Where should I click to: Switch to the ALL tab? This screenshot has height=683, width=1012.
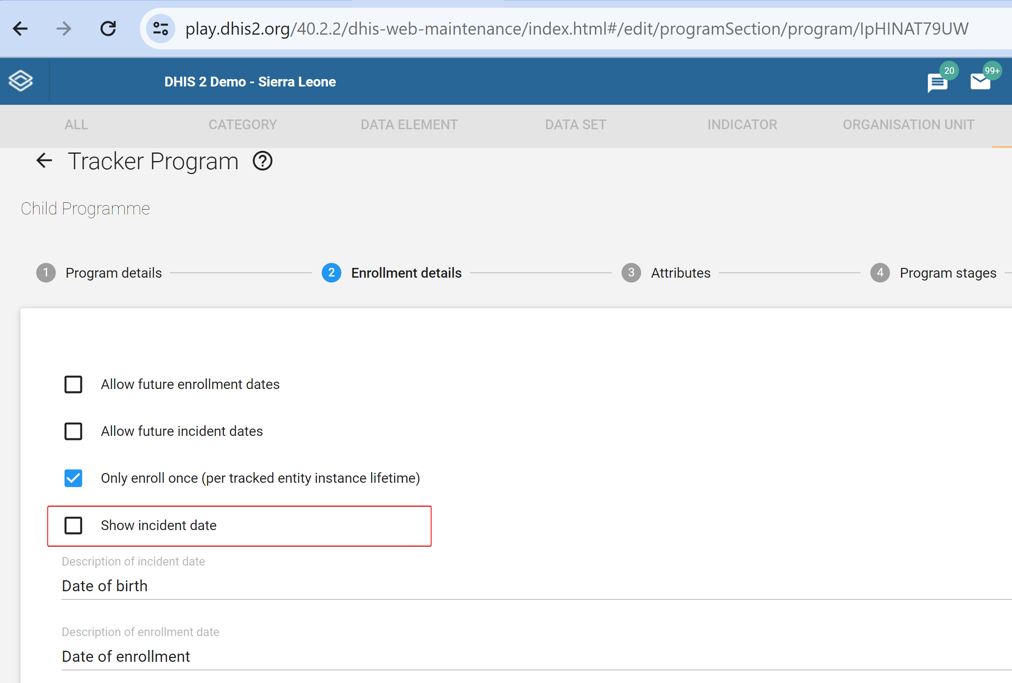pyautogui.click(x=77, y=125)
